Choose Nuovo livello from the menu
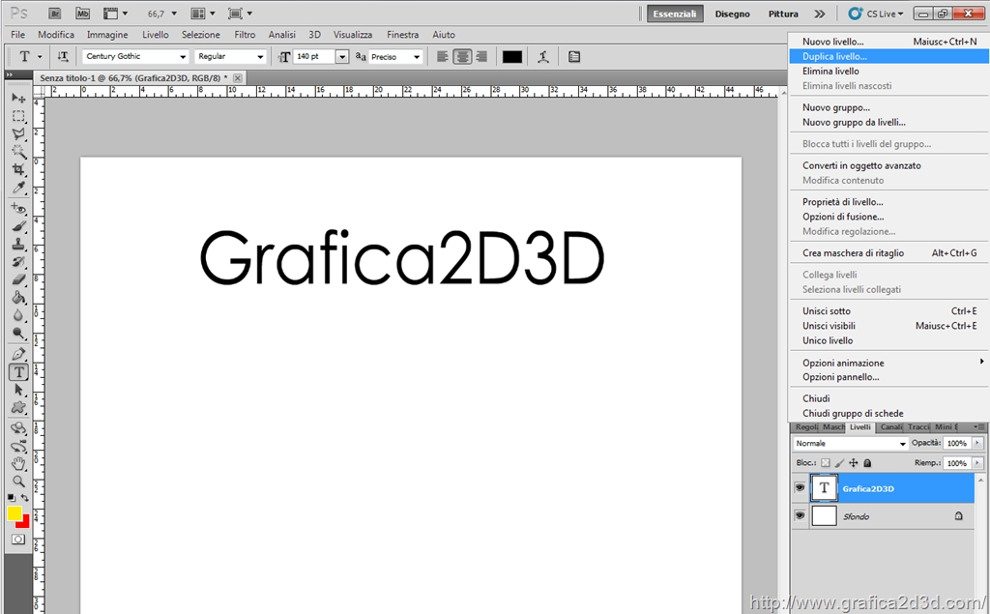 pyautogui.click(x=888, y=42)
